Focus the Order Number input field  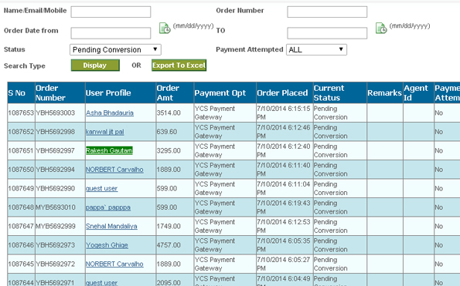[x=327, y=12]
